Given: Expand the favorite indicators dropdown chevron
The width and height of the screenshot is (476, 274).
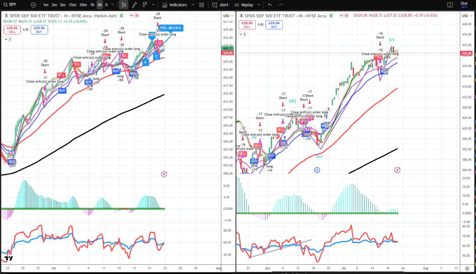Looking at the screenshot, I should tap(193, 5).
